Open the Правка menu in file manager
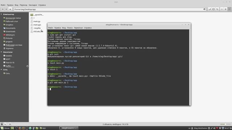Viewport: 232px width, 130px height. tap(10, 5)
